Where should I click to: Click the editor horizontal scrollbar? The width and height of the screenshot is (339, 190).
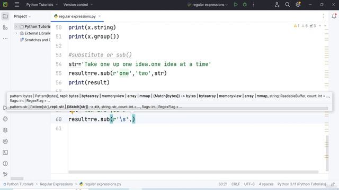tap(193, 172)
